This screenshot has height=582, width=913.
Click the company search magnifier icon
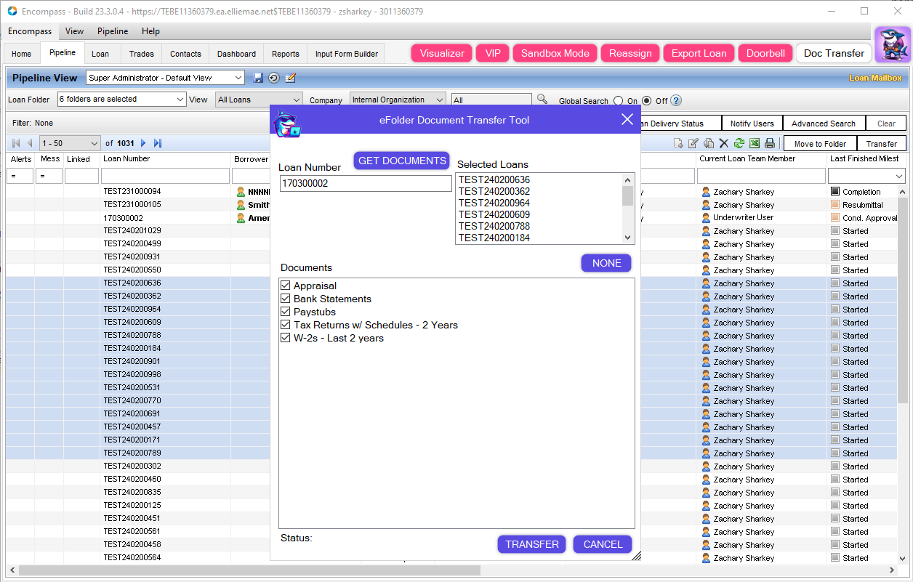point(542,100)
